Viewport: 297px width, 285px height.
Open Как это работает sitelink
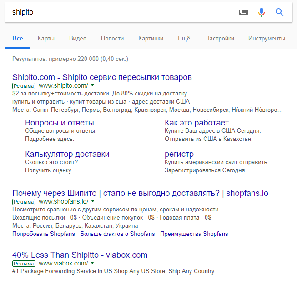click(196, 123)
